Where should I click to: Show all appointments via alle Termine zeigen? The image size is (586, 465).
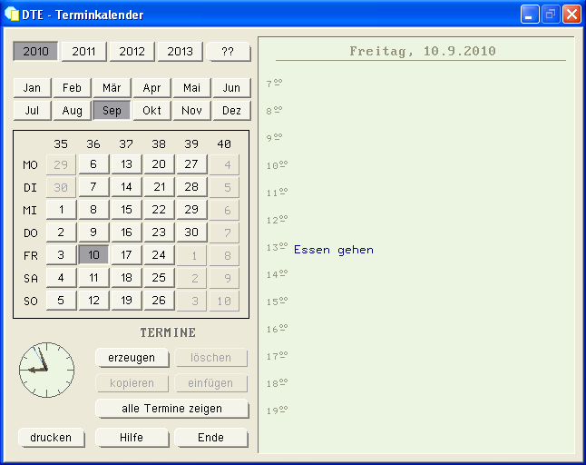(x=171, y=409)
